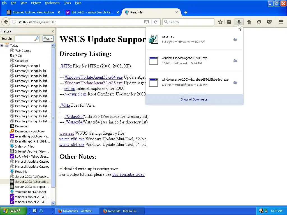Bookmark this page with the star icon
Viewport: 287px width, 215px height.
tap(220, 22)
